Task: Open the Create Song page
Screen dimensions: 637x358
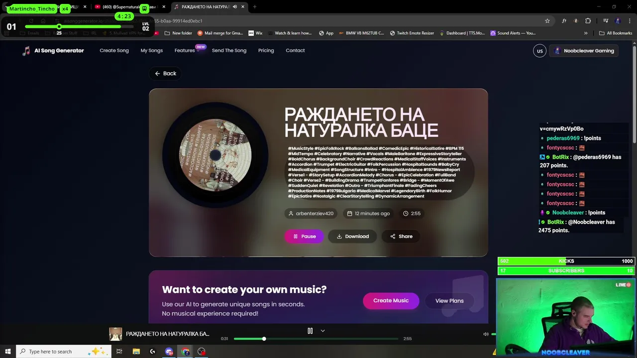Action: (x=114, y=51)
